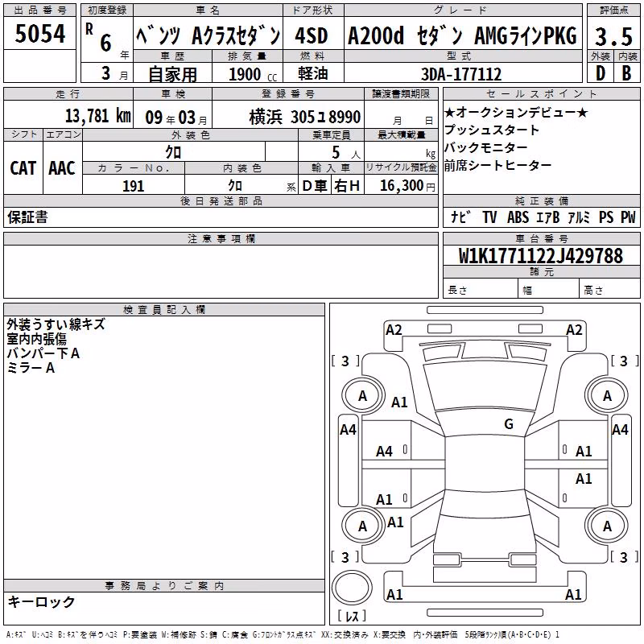Click the left side sill A4 mark
Screen dimensions: 644x644
coord(348,430)
